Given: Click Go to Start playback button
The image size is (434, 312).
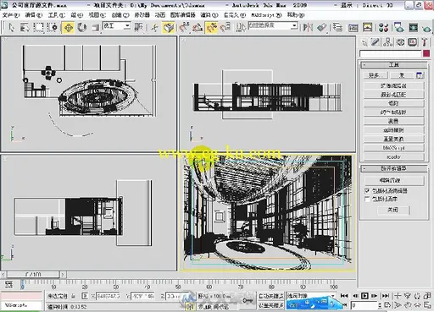Looking at the screenshot, I should (344, 296).
